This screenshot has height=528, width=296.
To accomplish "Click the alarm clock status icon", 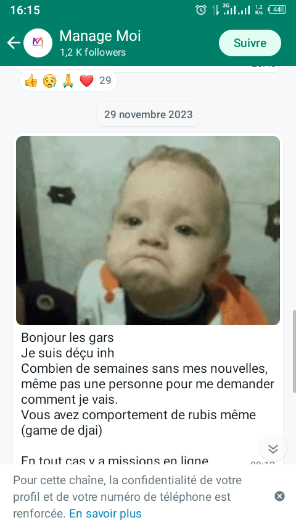I will 201,10.
